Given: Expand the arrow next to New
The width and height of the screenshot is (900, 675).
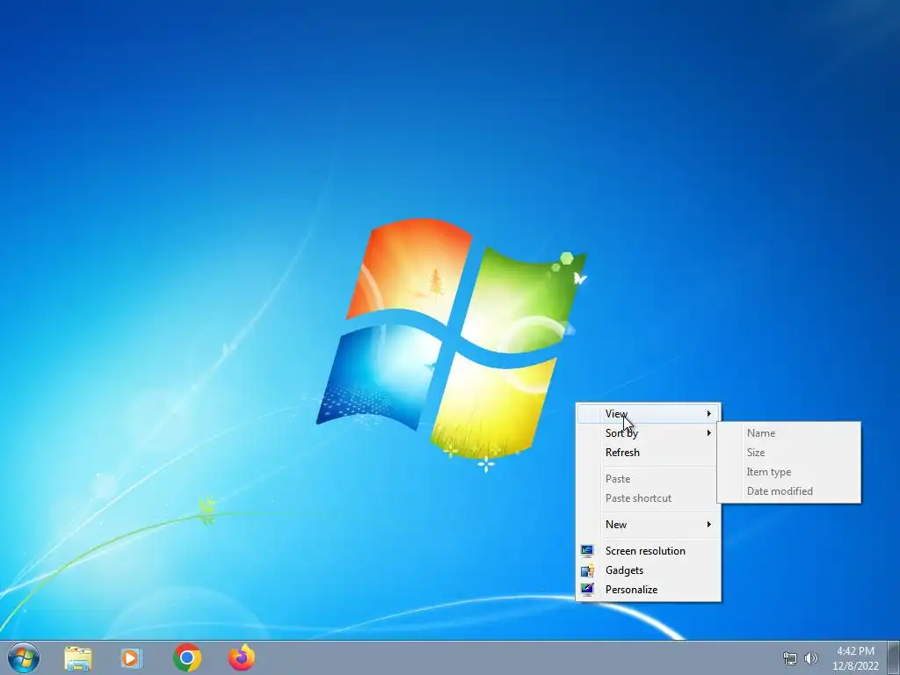Looking at the screenshot, I should tap(709, 524).
